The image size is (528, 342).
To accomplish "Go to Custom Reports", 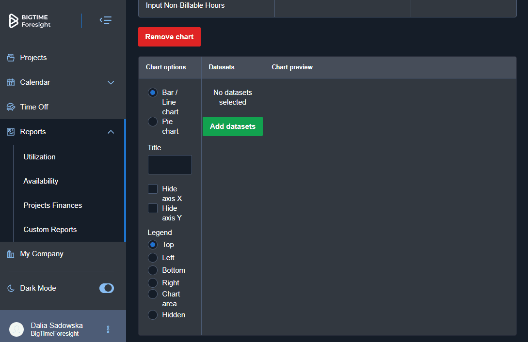I will [x=50, y=230].
